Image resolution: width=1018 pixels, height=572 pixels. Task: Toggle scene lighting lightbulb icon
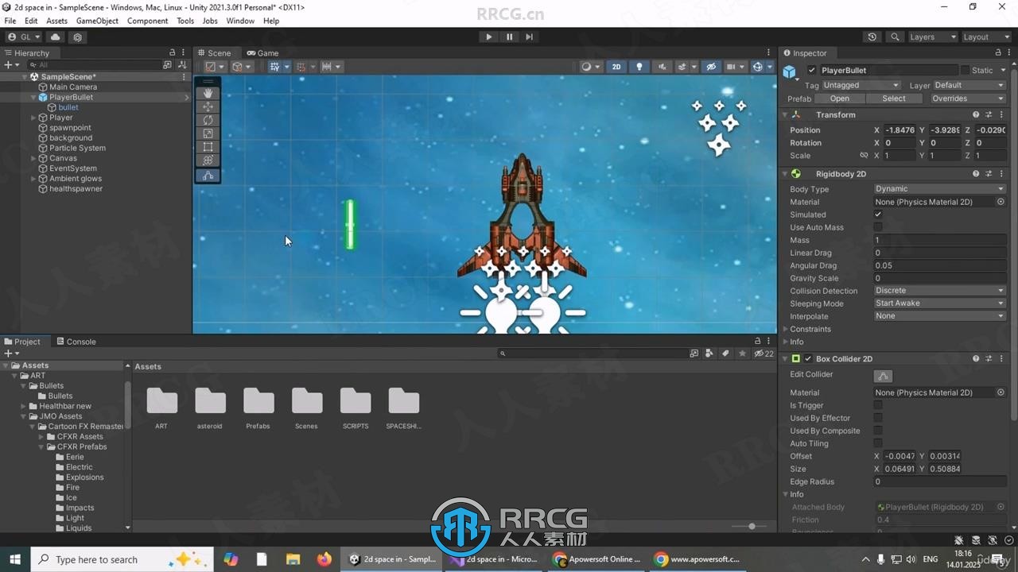click(x=639, y=67)
